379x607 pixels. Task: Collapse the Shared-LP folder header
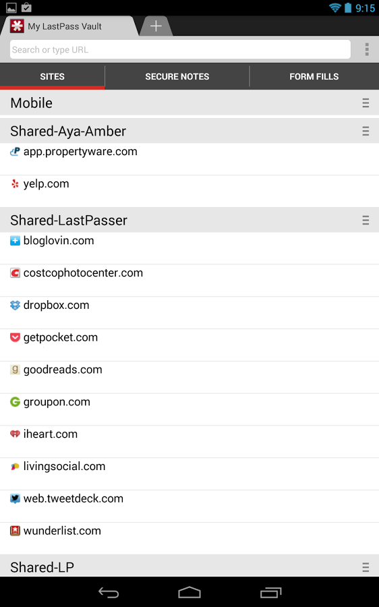pyautogui.click(x=189, y=566)
